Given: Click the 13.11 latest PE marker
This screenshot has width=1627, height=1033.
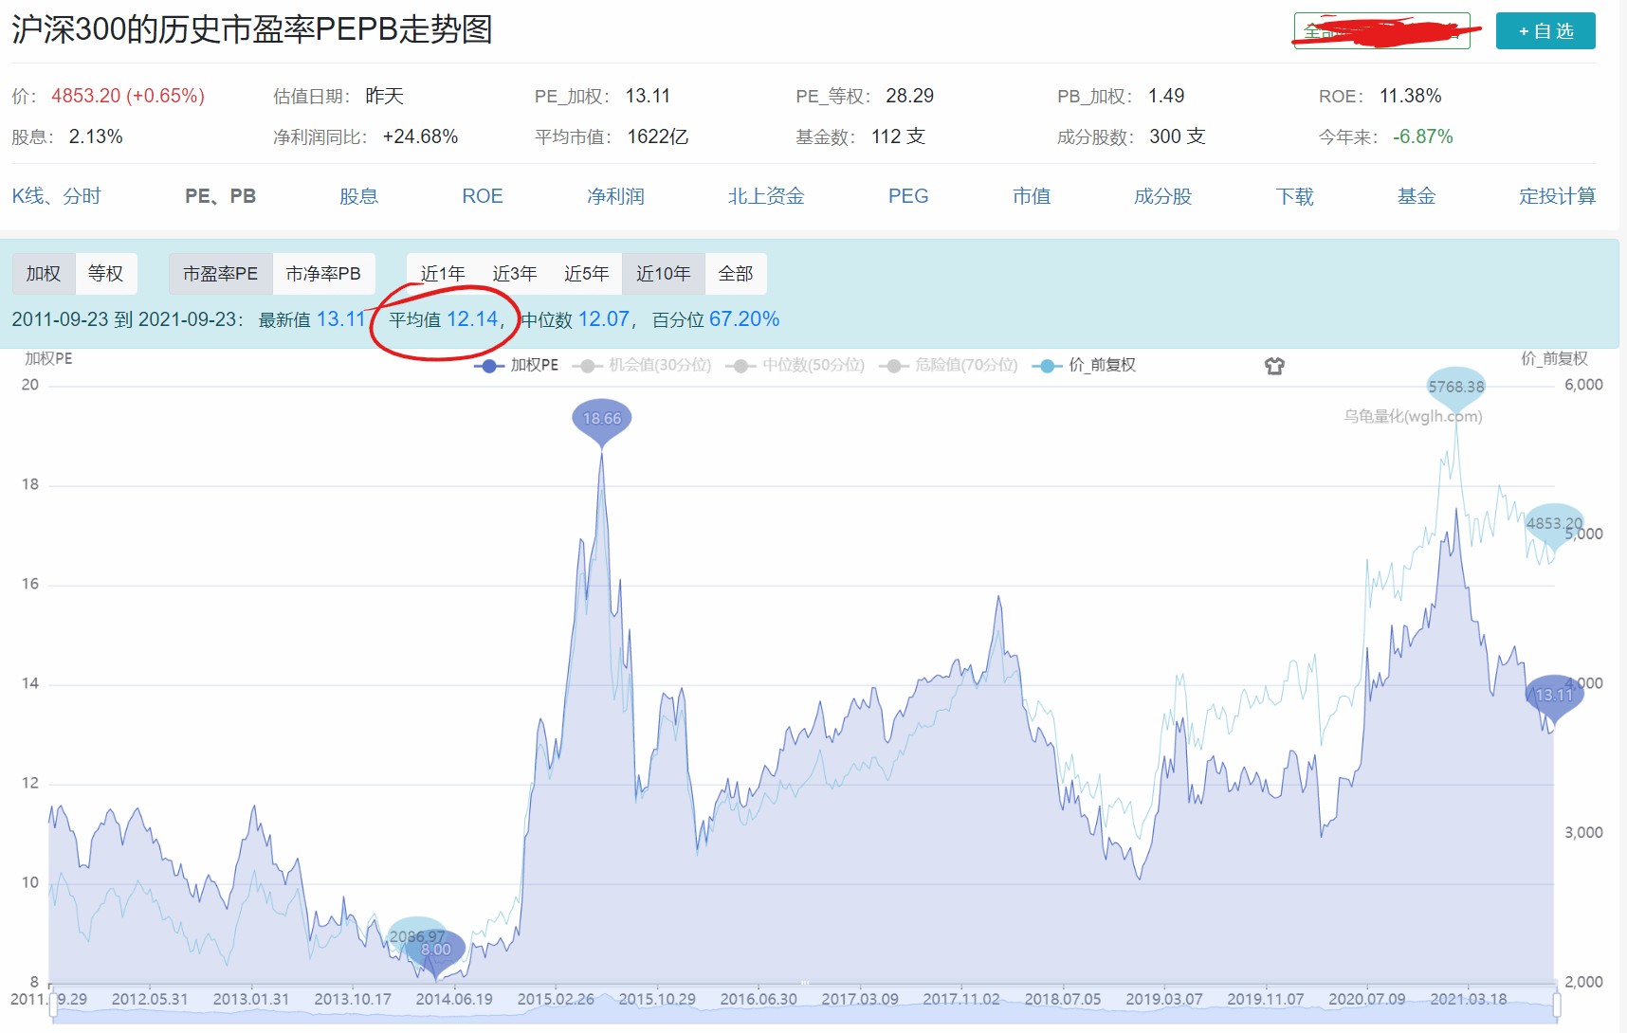Looking at the screenshot, I should 1554,696.
